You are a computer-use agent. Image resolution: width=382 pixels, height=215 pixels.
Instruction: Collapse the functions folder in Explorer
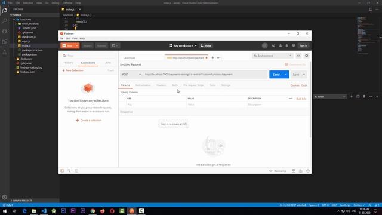click(14, 19)
